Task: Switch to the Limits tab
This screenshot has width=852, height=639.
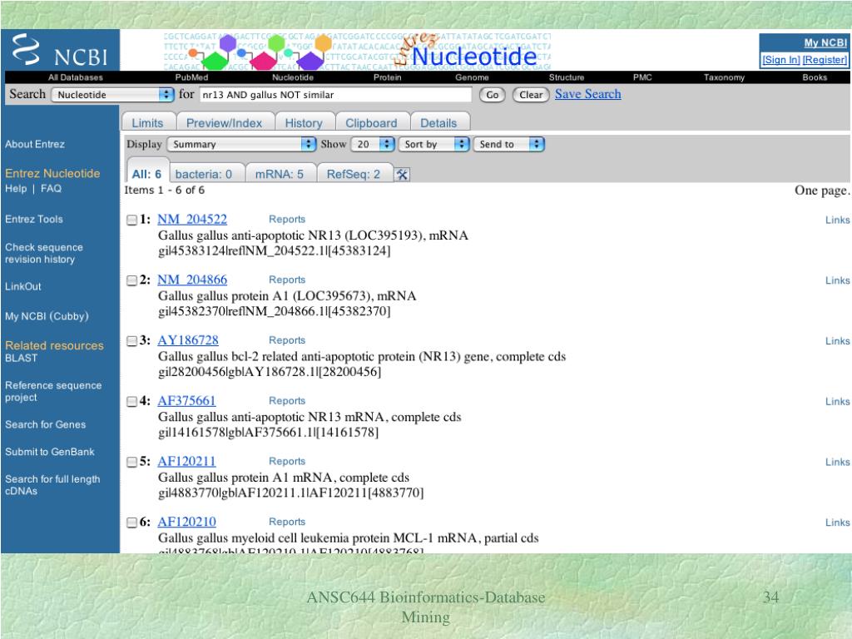Action: click(x=148, y=123)
